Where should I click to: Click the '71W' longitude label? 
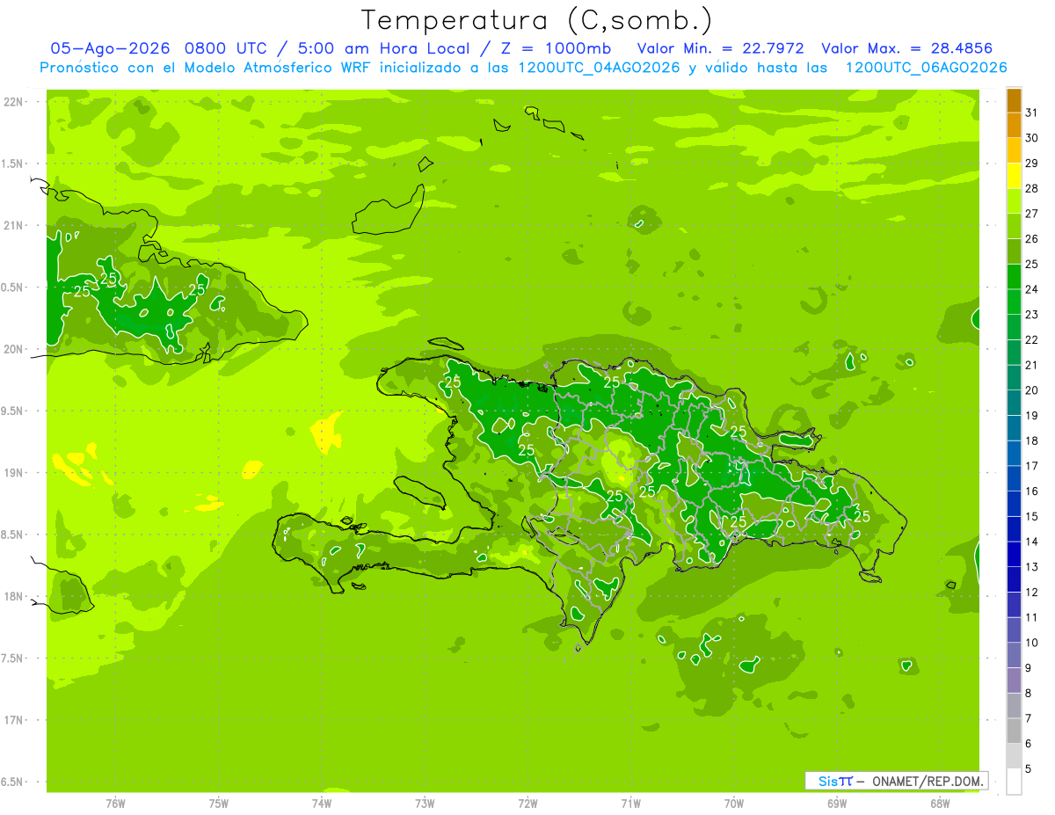630,804
